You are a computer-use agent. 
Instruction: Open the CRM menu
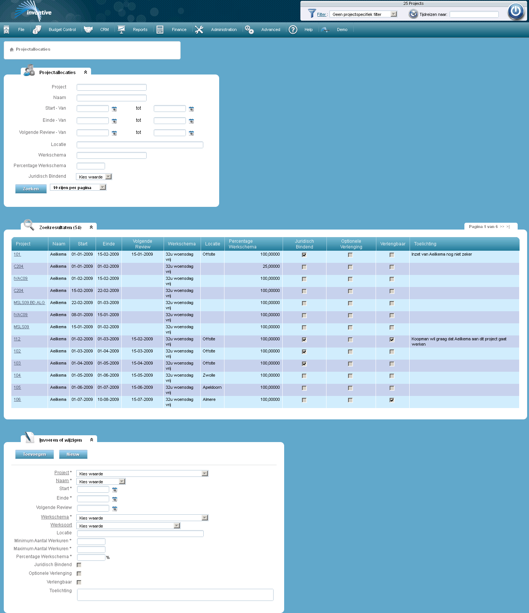pos(105,29)
